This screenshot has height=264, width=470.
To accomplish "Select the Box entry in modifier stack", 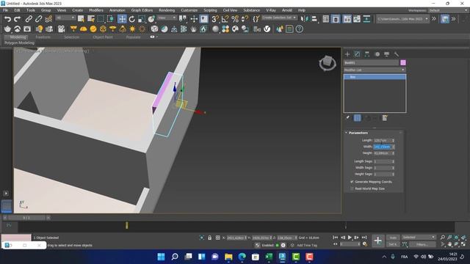I will (x=375, y=77).
